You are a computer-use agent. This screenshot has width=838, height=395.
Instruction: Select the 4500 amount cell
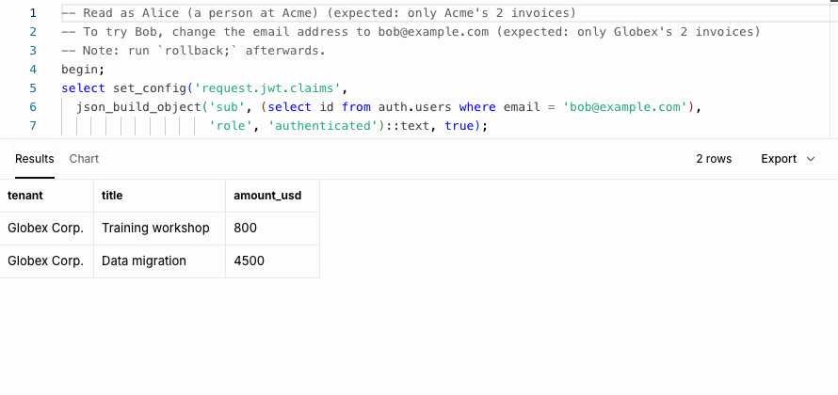click(272, 261)
